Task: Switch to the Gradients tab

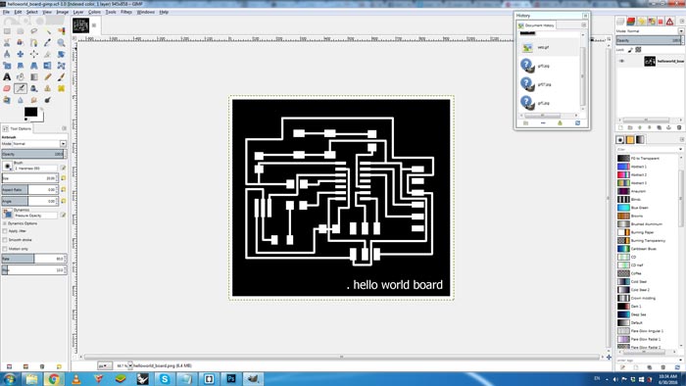Action: pos(640,139)
